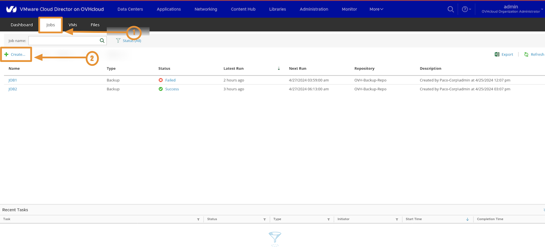545x249 pixels.
Task: Click the sort arrow on Latest Run column
Action: 279,68
